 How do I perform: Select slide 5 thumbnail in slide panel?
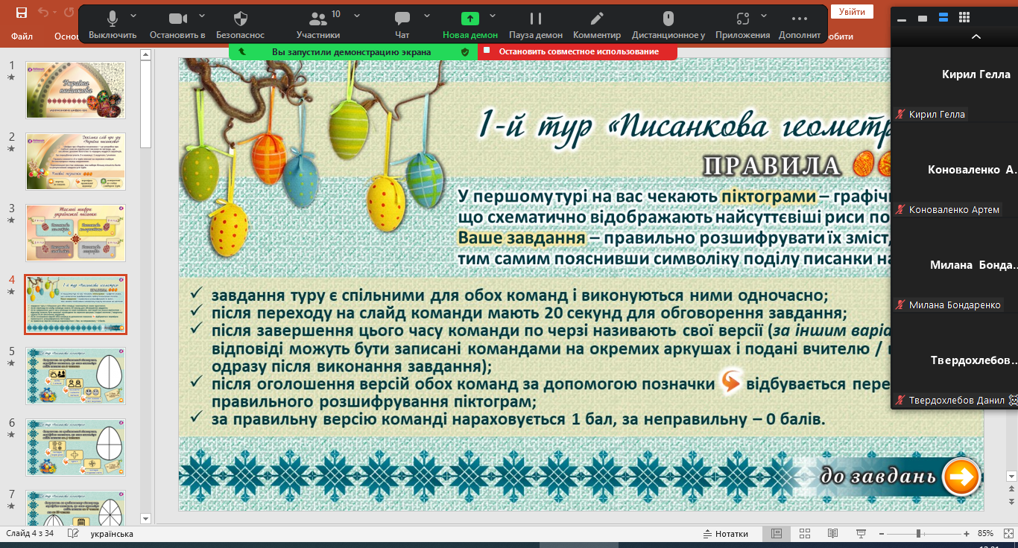76,375
